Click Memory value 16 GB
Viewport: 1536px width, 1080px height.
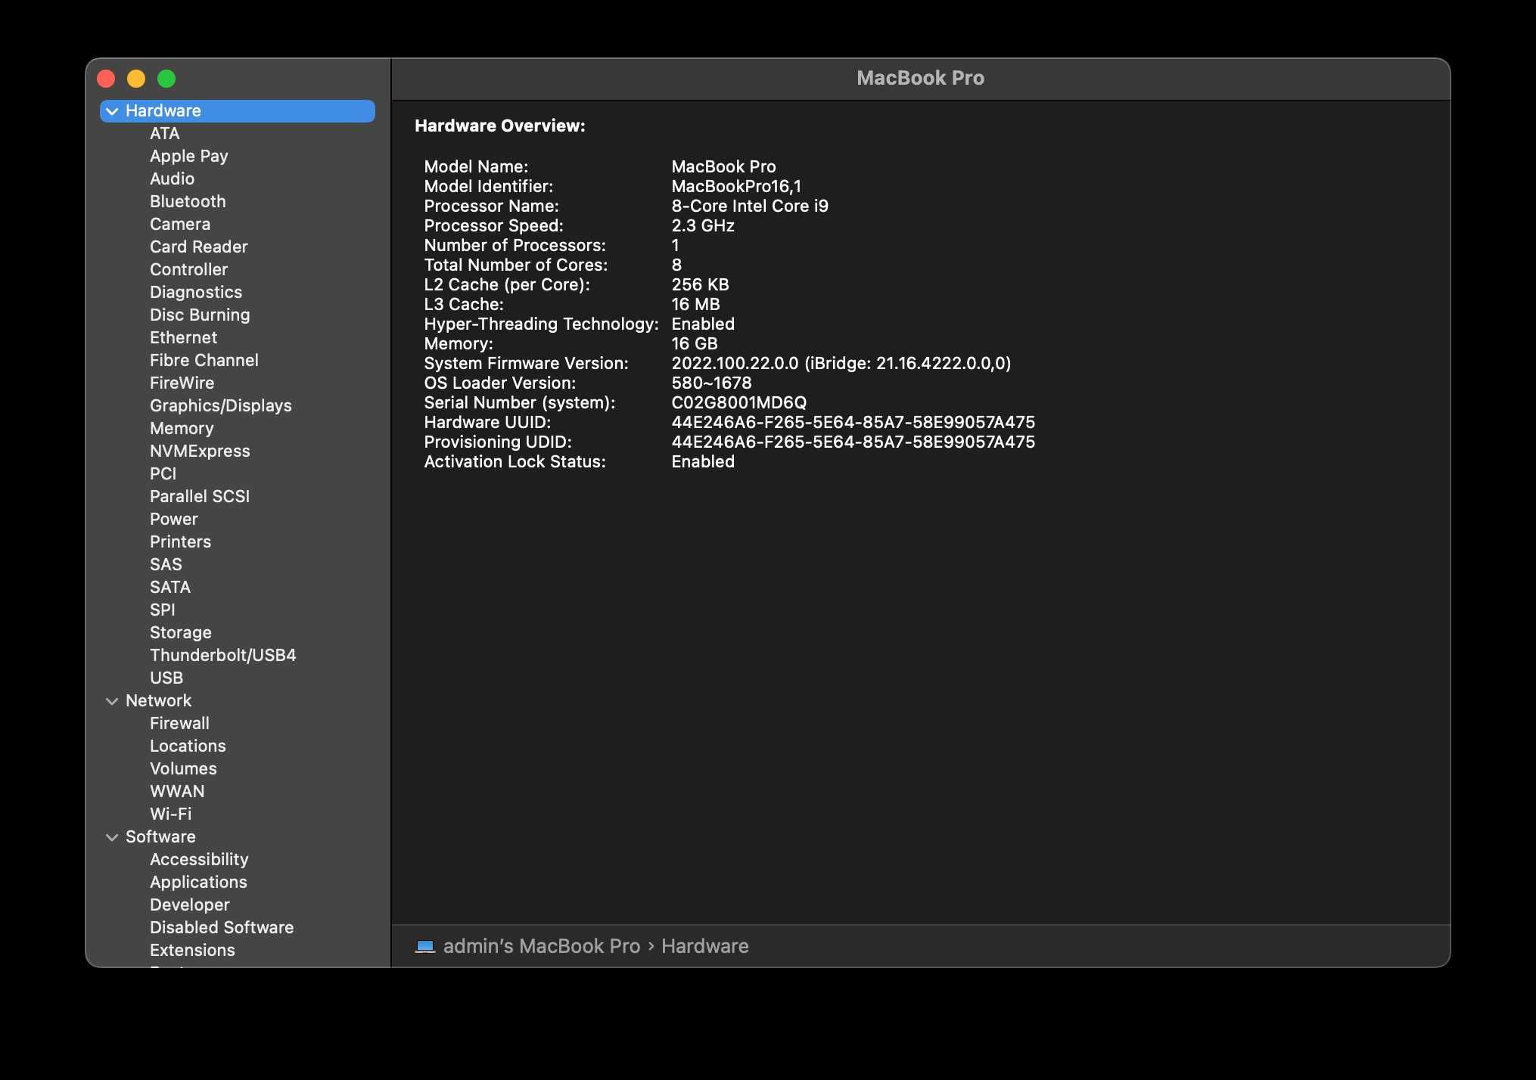point(695,344)
